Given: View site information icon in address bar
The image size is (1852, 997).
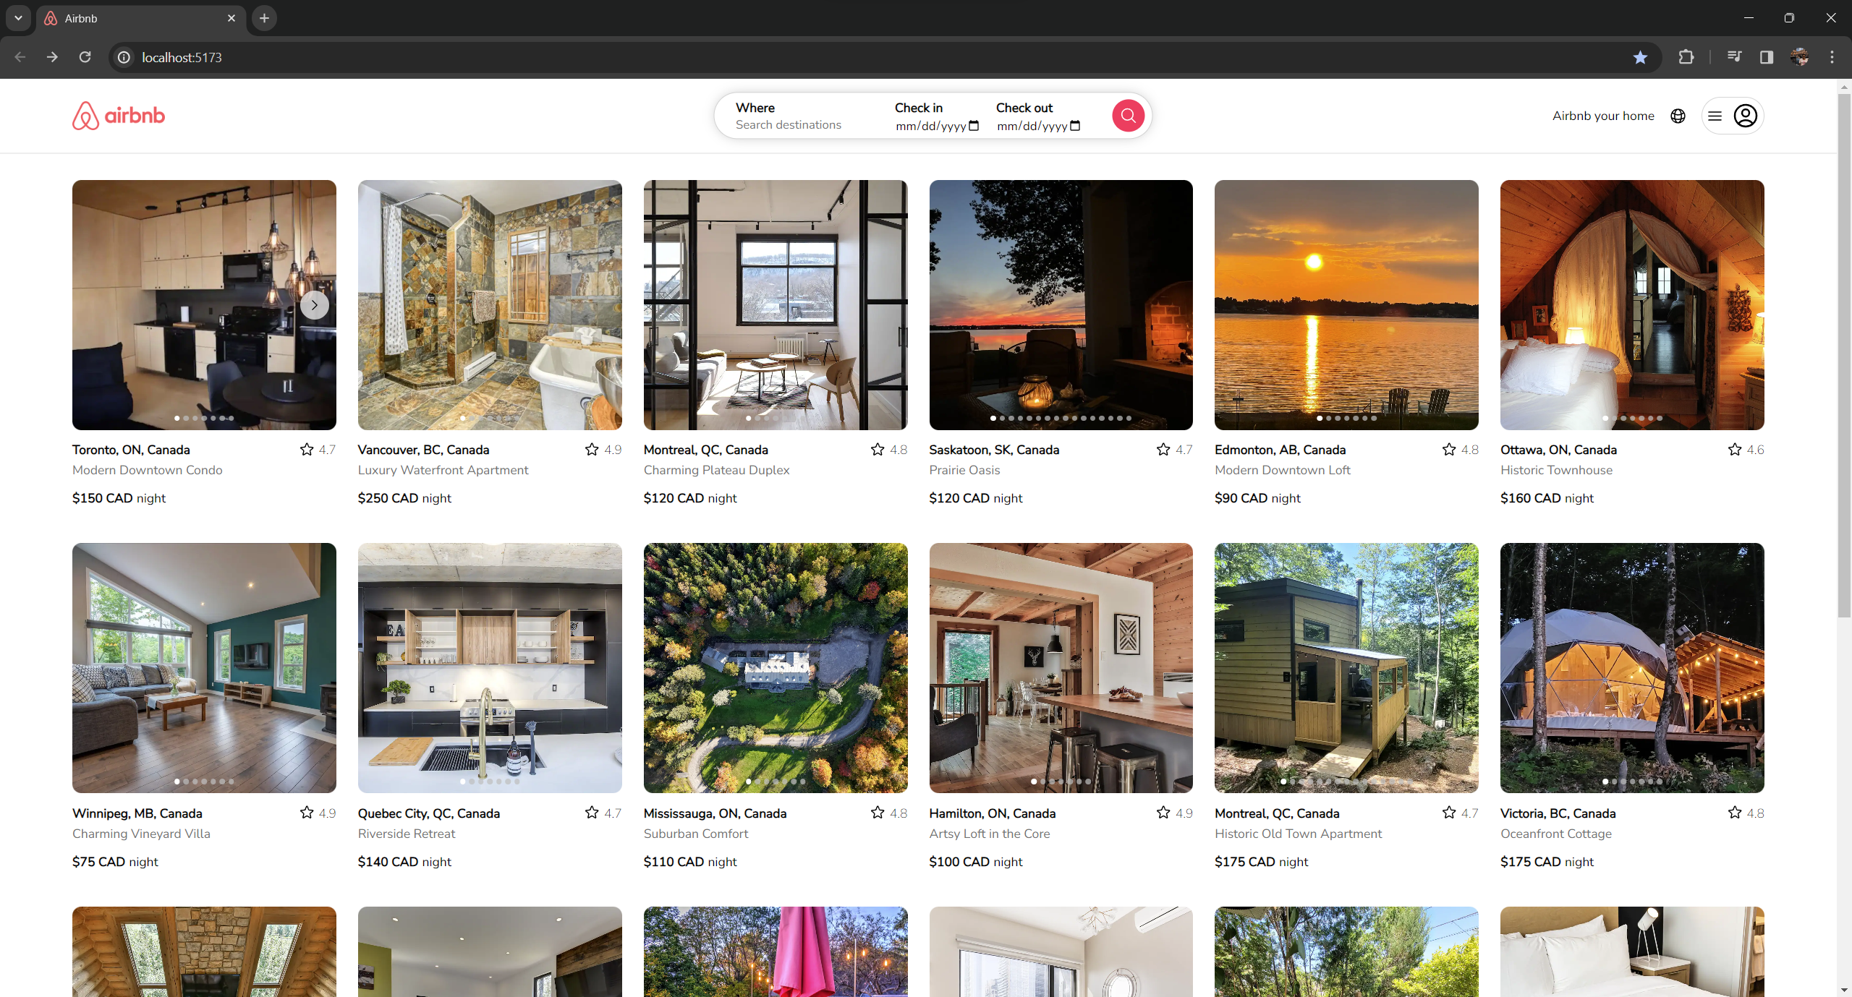Looking at the screenshot, I should click(124, 57).
